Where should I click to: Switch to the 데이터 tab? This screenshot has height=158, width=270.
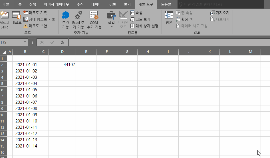pos(96,4)
